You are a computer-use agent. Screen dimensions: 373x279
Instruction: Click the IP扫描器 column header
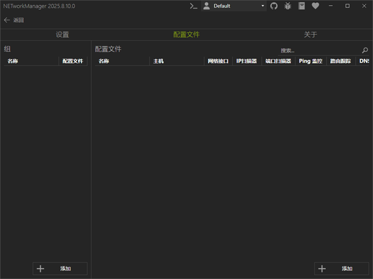247,61
